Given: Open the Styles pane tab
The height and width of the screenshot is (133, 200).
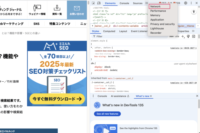Looking at the screenshot, I should pos(95,31).
